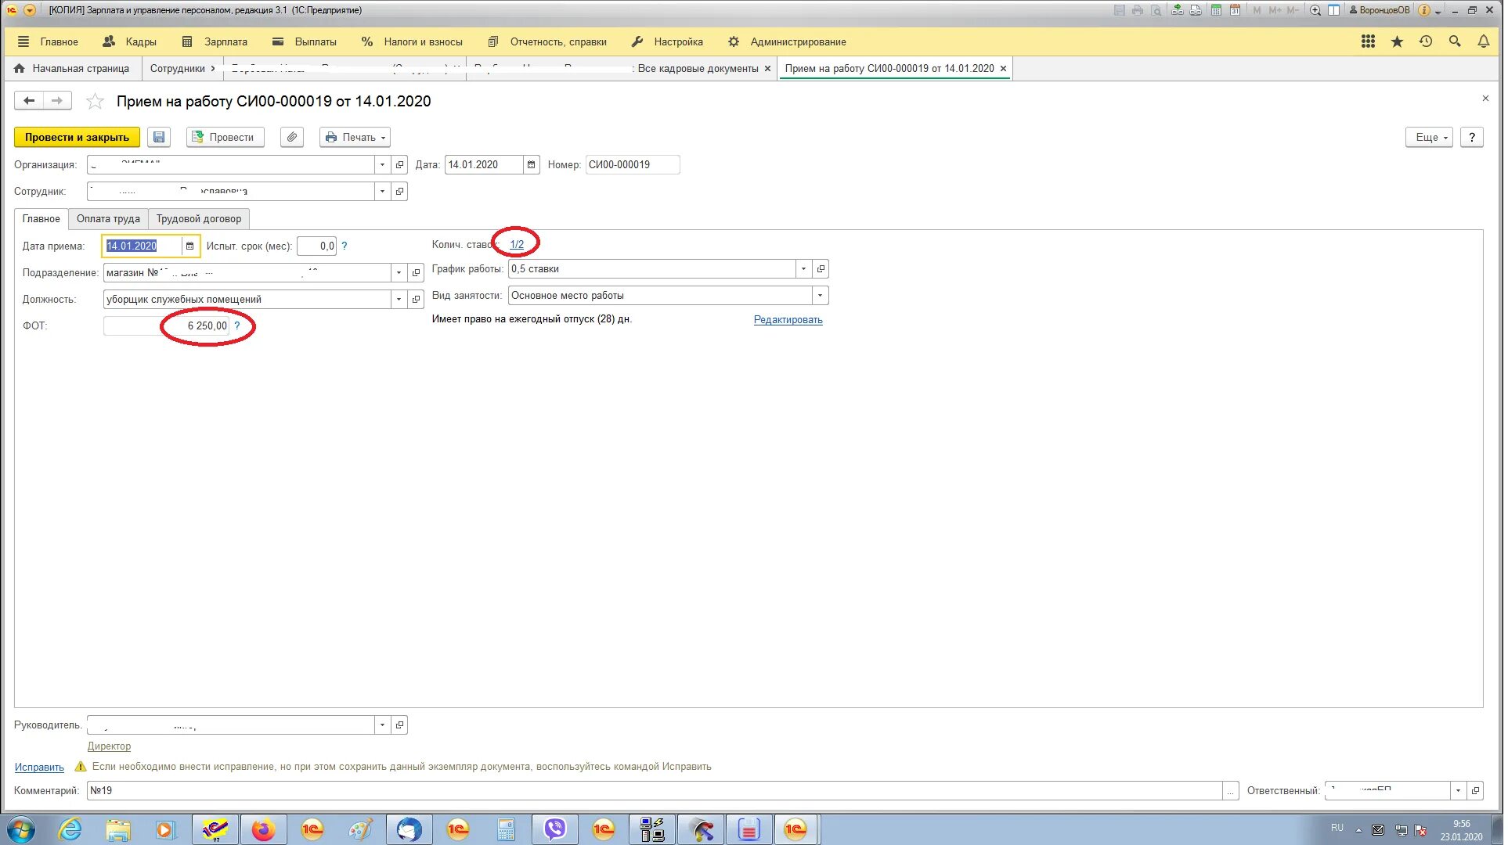Click the floppy disk save icon
This screenshot has width=1508, height=845.
[159, 138]
